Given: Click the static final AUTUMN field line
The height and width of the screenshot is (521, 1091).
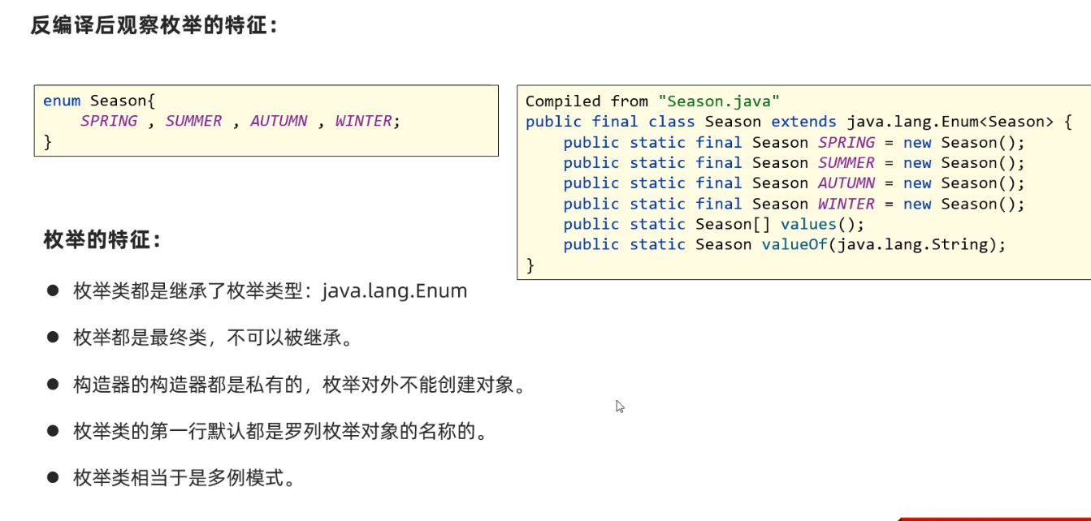Looking at the screenshot, I should coord(794,183).
